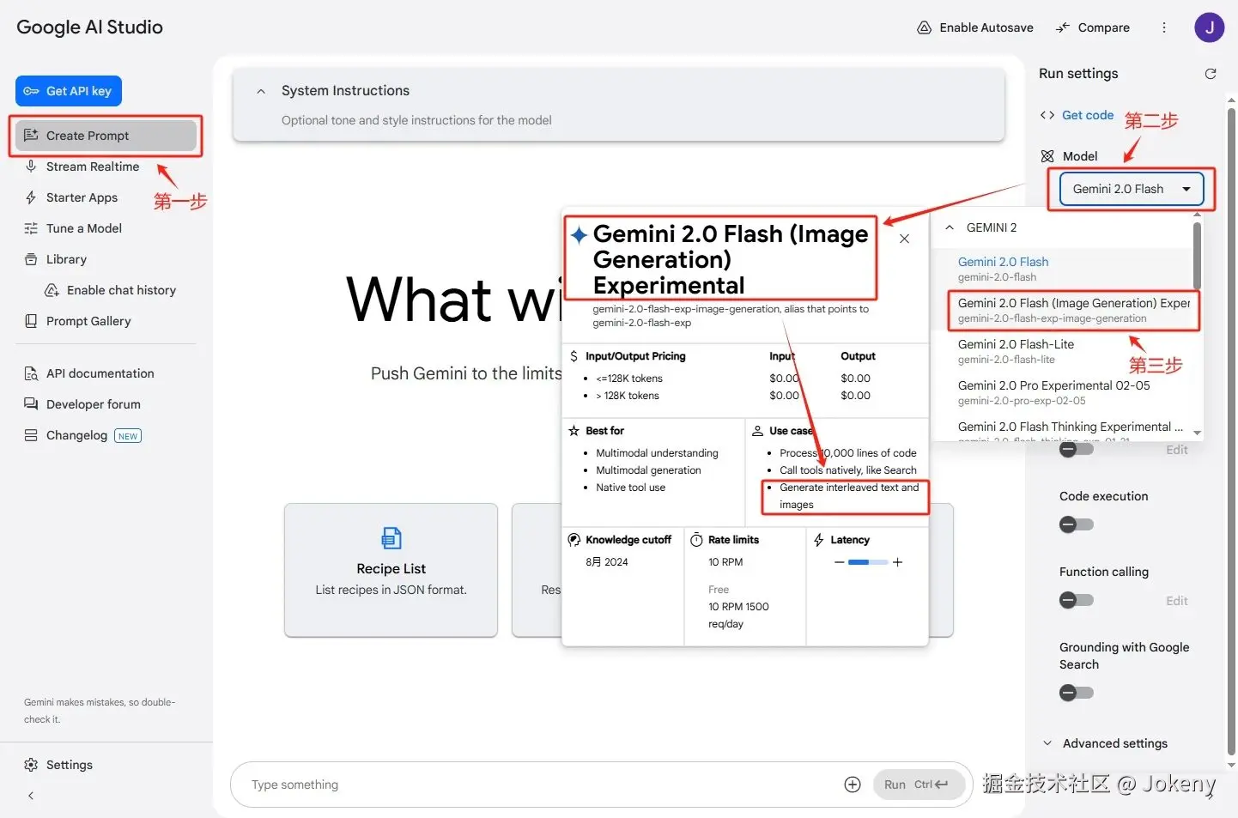Click the latency slider bar in popup
Screen dimensions: 1238x818
(868, 562)
